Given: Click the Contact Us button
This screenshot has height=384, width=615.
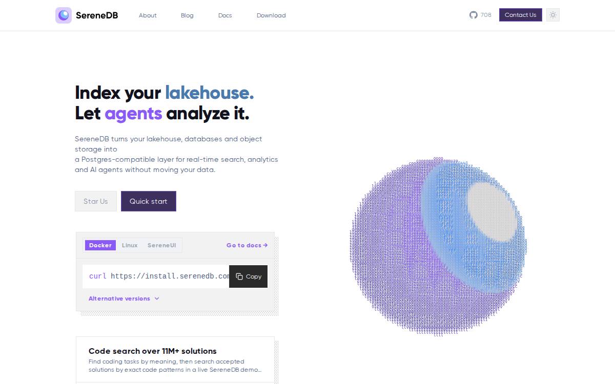Looking at the screenshot, I should [x=521, y=15].
